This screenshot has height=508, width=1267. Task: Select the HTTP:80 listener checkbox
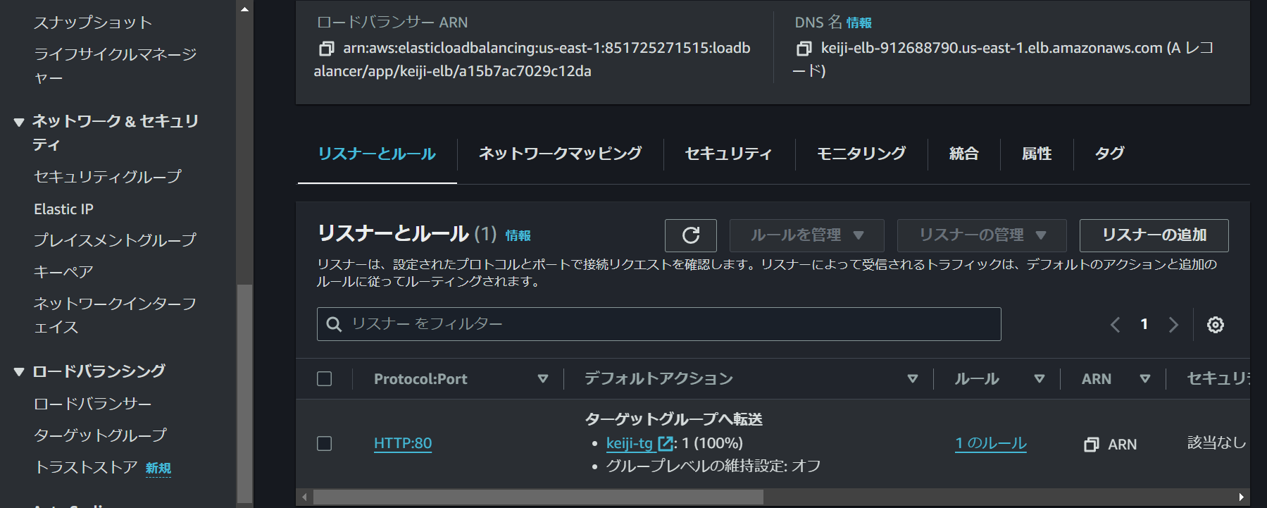coord(325,444)
